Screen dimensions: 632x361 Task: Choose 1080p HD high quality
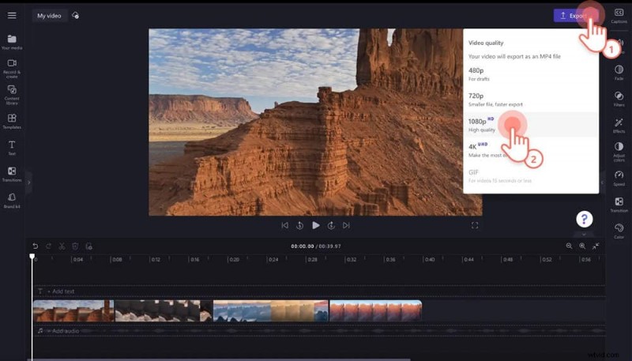(530, 125)
